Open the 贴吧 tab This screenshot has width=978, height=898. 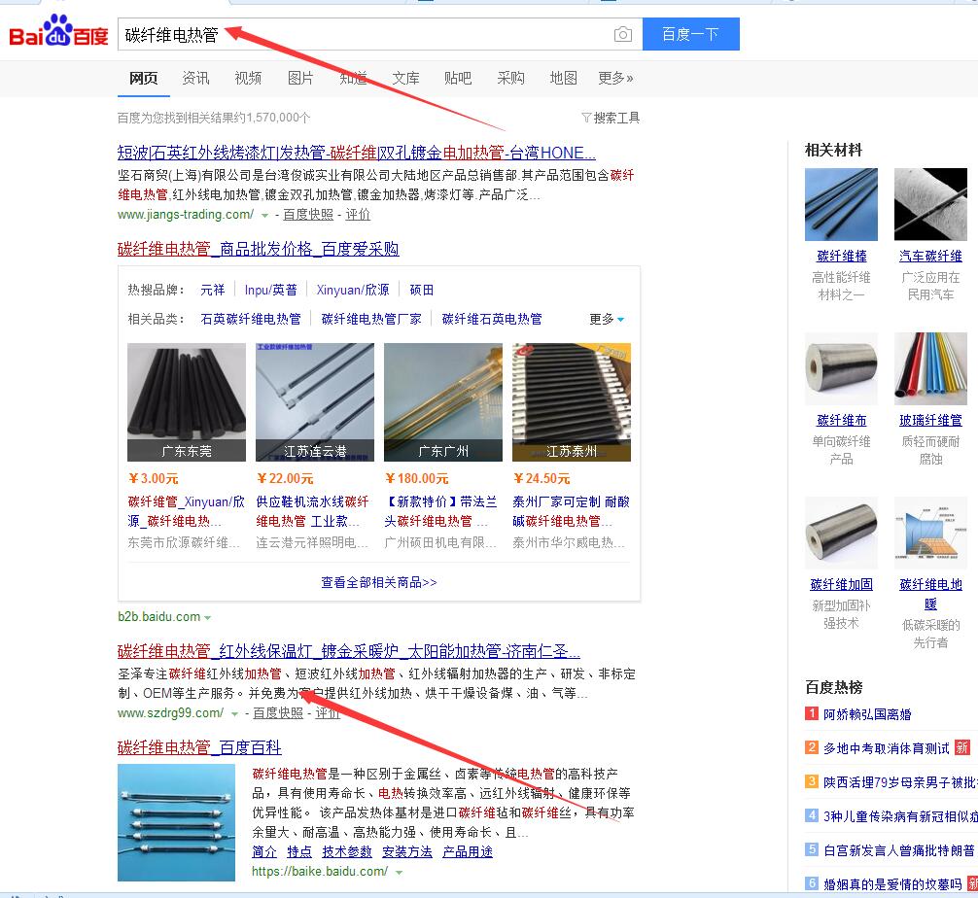pyautogui.click(x=459, y=78)
